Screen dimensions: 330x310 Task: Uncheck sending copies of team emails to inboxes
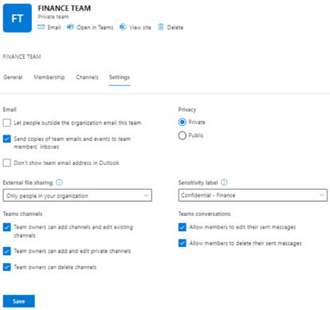pyautogui.click(x=7, y=139)
